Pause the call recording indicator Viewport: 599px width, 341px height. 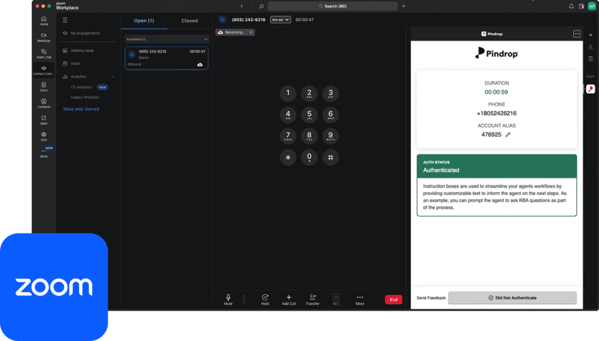pos(251,33)
